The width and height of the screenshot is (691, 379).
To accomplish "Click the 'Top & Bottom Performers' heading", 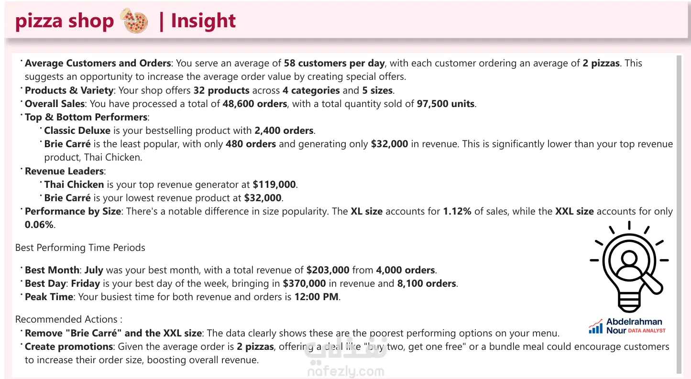I will 86,117.
